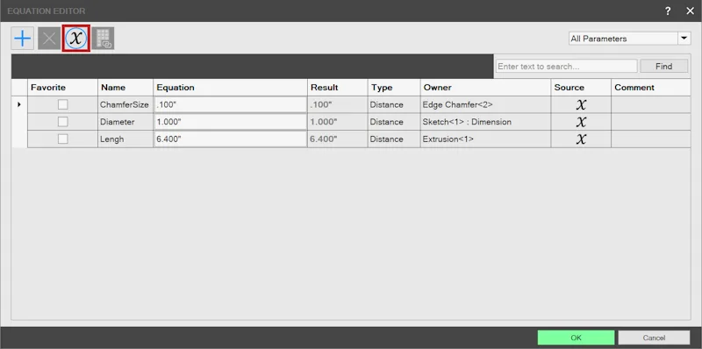Screen dimensions: 702x349
Task: Select the Diameter name cell
Action: [x=125, y=122]
